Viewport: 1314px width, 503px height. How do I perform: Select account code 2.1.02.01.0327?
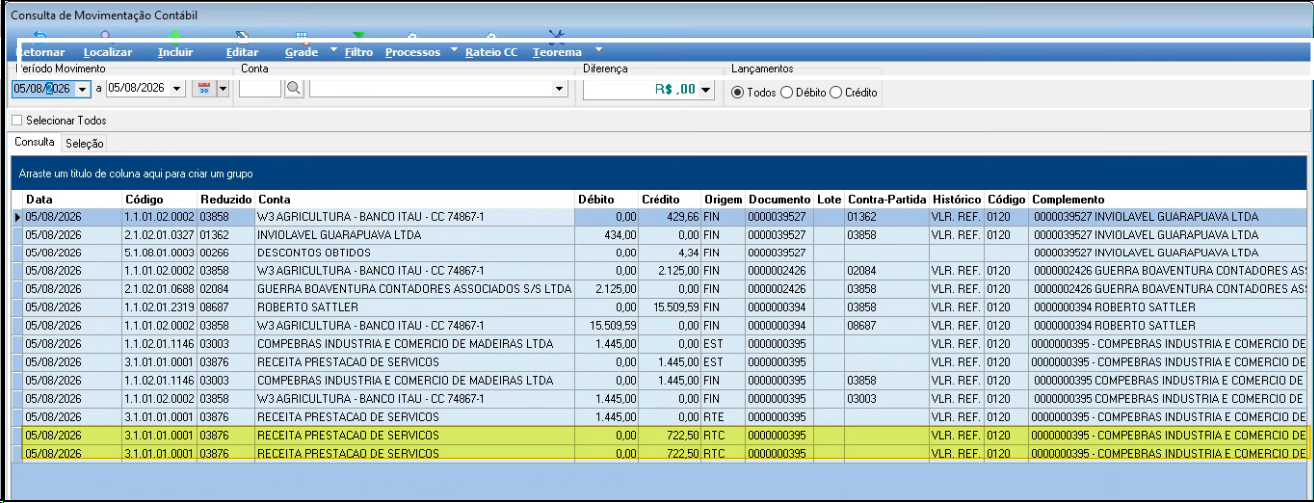159,235
